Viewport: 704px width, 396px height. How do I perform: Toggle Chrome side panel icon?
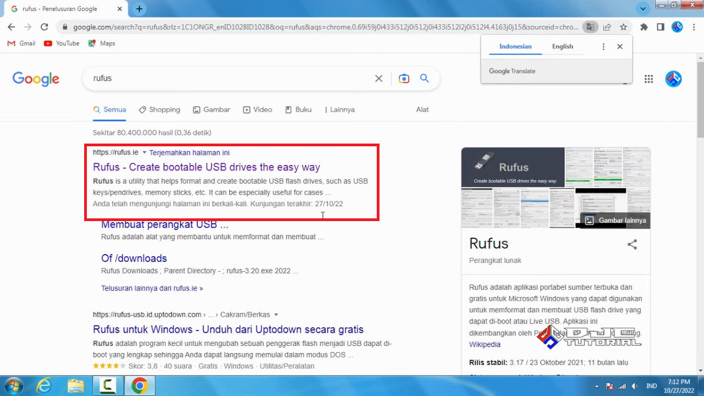coord(661,27)
